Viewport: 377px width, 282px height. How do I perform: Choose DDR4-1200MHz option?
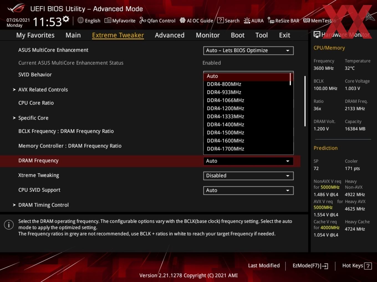(x=247, y=108)
